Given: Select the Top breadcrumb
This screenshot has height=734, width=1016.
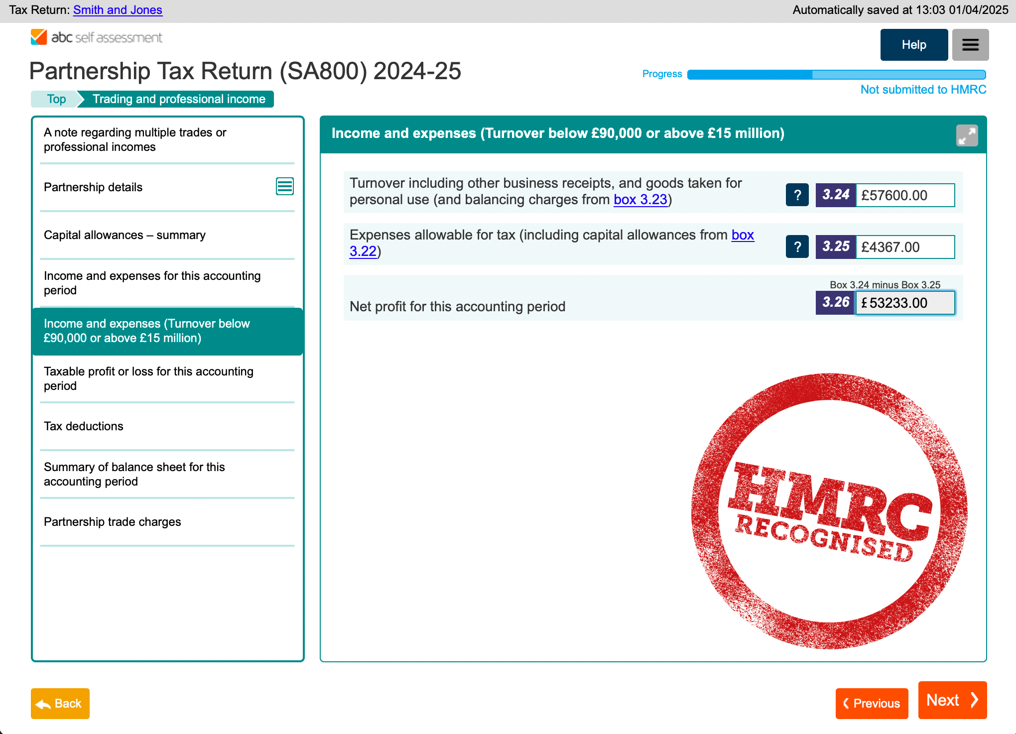Looking at the screenshot, I should click(56, 99).
